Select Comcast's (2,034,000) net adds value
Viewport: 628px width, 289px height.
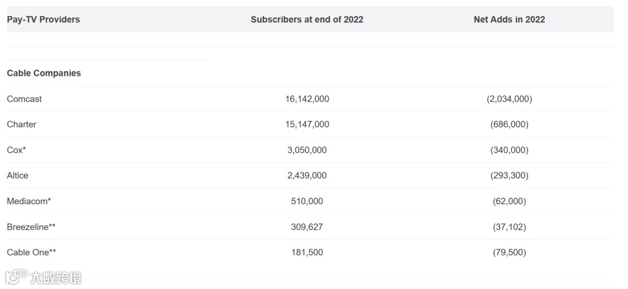point(509,99)
